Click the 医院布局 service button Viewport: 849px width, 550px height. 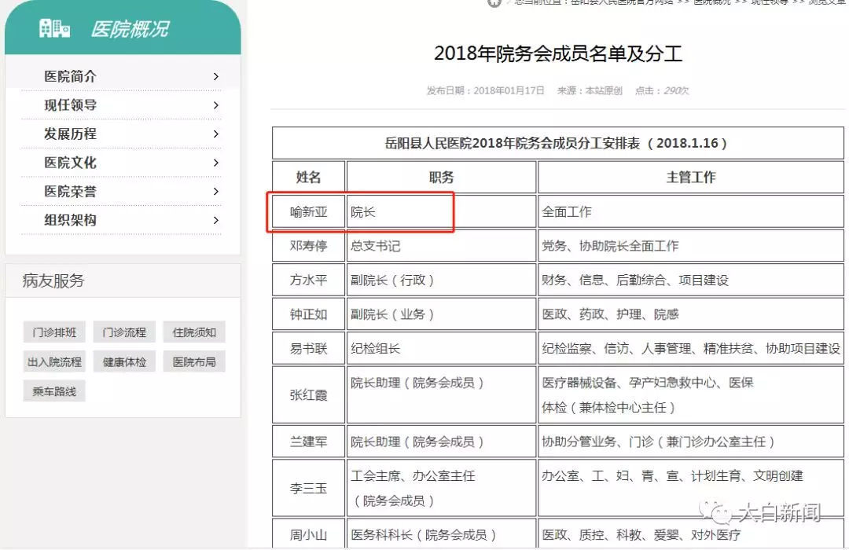193,361
